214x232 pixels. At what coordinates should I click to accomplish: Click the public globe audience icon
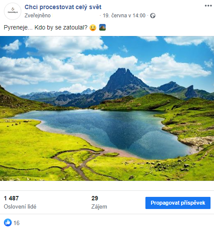pos(153,16)
